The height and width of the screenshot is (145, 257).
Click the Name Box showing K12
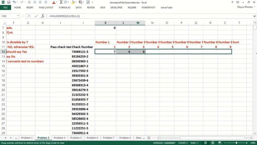coord(9,16)
